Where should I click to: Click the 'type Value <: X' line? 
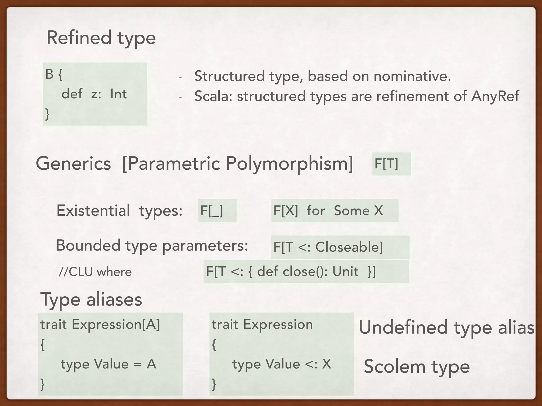click(282, 364)
